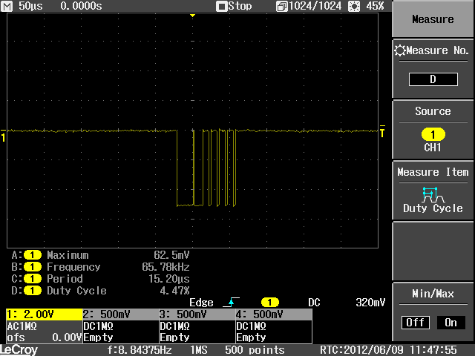Click channel 4 Empty label

tap(251, 337)
